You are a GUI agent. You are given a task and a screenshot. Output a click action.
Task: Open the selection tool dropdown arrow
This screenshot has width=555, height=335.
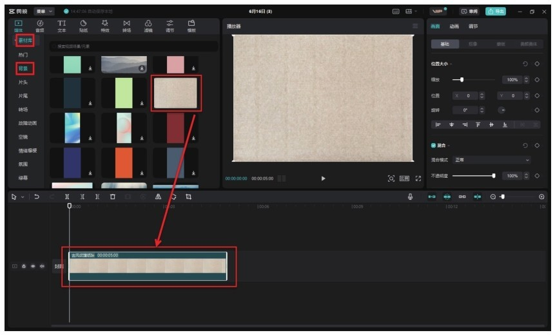23,196
